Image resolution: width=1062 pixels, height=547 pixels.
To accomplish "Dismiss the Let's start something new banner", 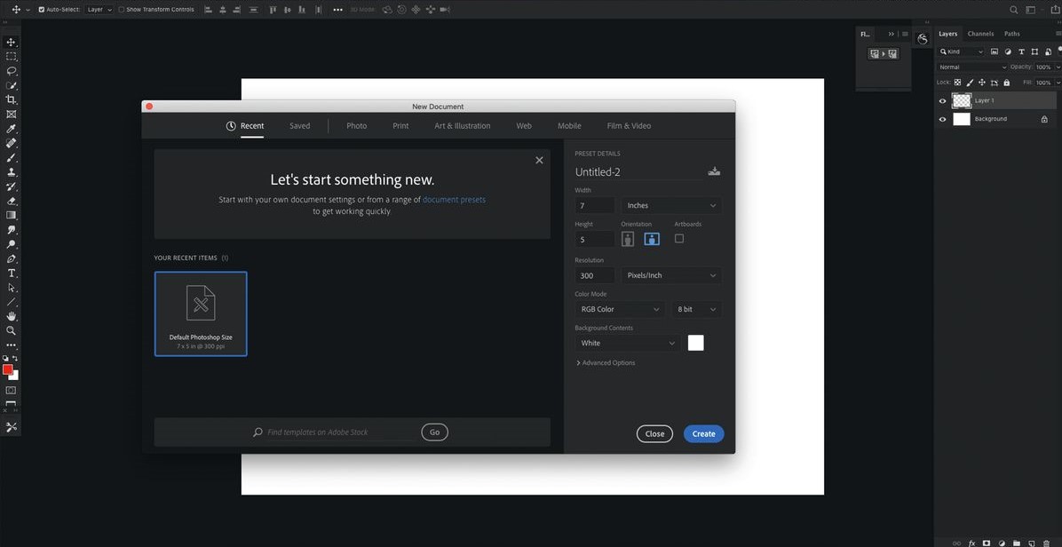I will (x=539, y=161).
